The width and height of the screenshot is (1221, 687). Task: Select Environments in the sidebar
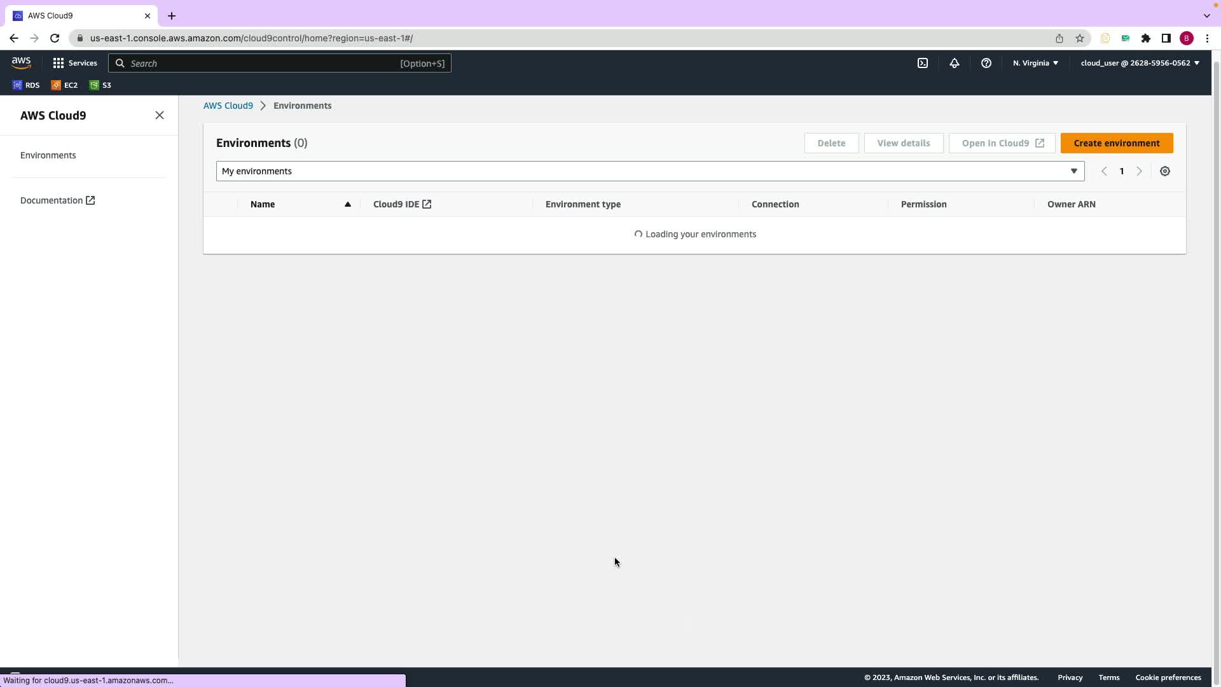[x=48, y=155]
